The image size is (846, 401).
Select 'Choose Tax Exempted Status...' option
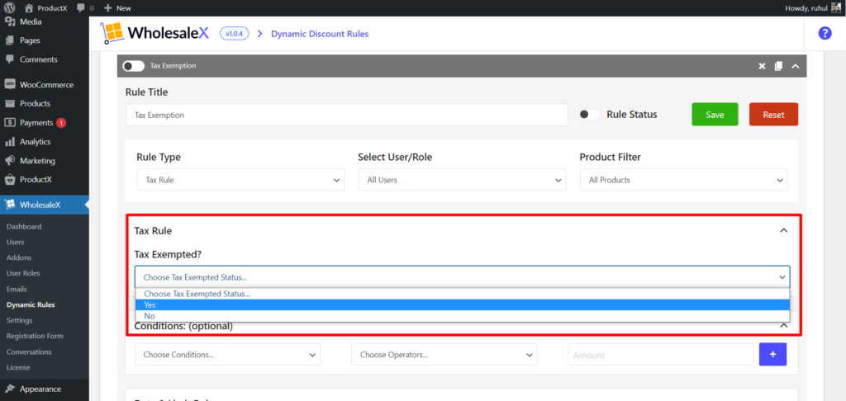(x=463, y=294)
